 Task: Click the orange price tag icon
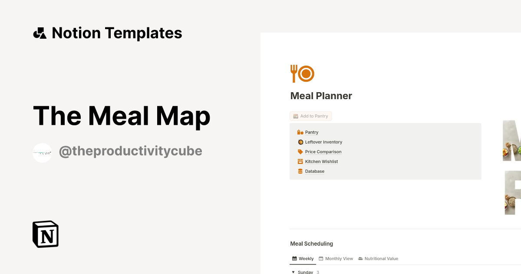tap(300, 151)
